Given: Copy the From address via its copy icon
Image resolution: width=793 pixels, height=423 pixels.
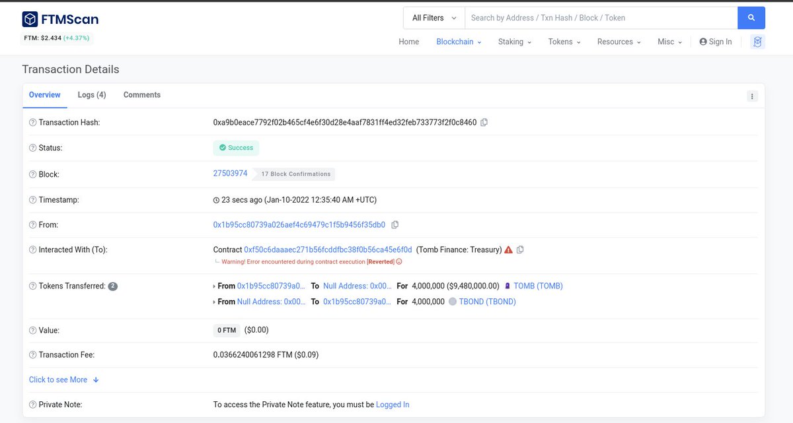Looking at the screenshot, I should (x=395, y=224).
